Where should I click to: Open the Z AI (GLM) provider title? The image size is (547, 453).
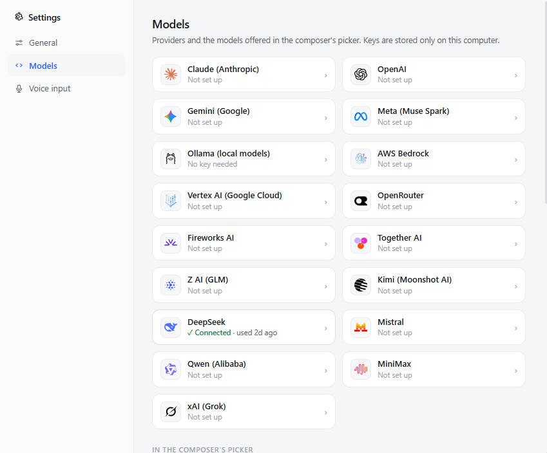(208, 280)
